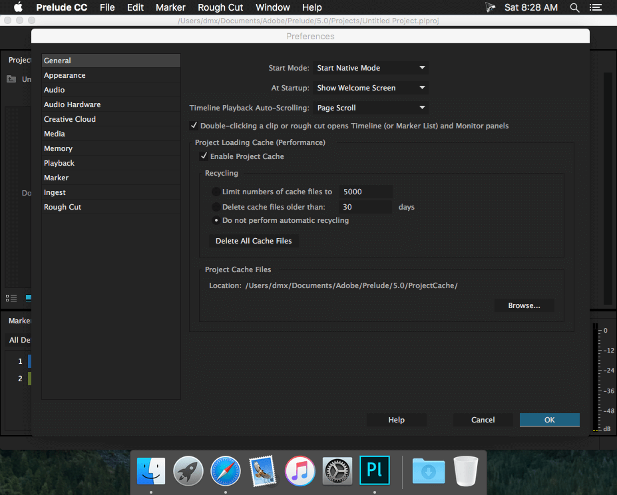The height and width of the screenshot is (495, 617).
Task: Click the OK button
Action: (549, 420)
